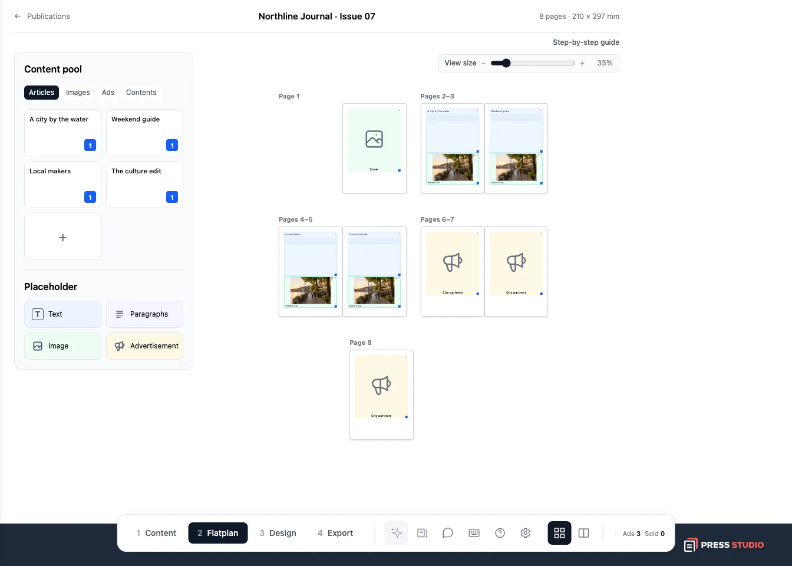Go to step 3 Design
Viewport: 792px width, 566px height.
278,533
